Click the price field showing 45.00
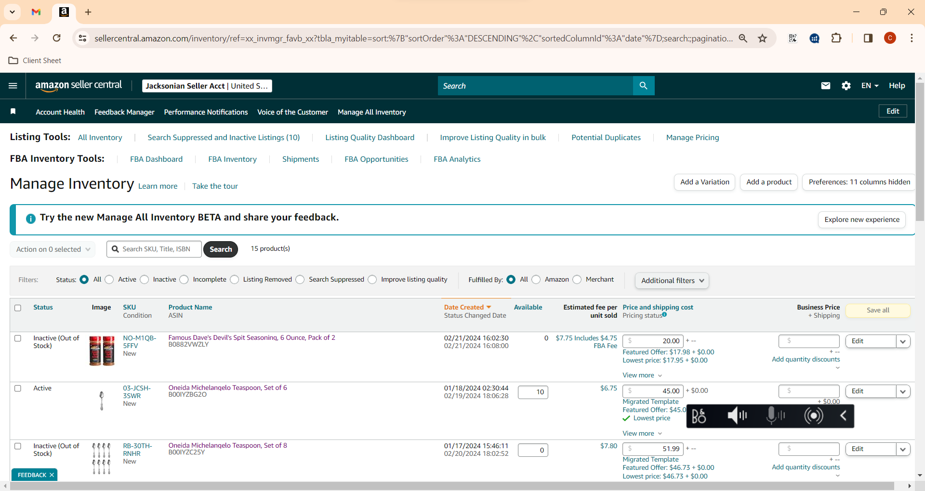The image size is (925, 491). [653, 391]
